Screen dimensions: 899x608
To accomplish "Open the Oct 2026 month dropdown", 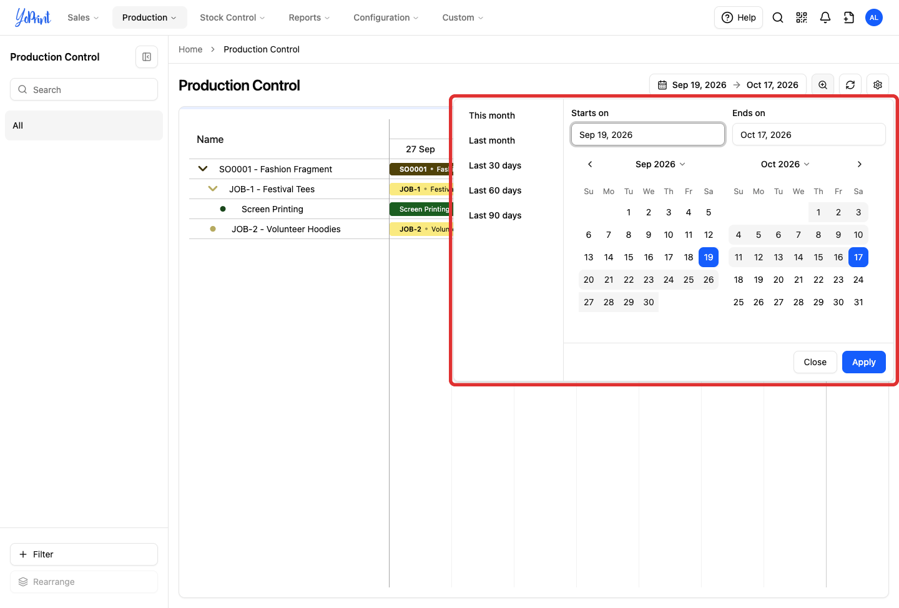I will pos(785,164).
